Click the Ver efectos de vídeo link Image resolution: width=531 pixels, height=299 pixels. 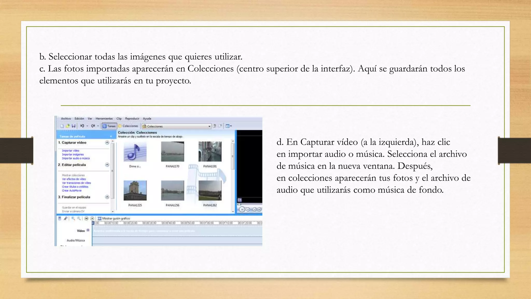tap(74, 179)
